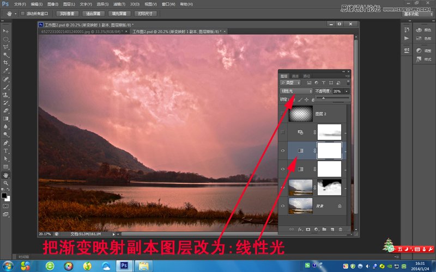This screenshot has height=272, width=436.
Task: Select the Path Selection tool
Action: pos(5,159)
